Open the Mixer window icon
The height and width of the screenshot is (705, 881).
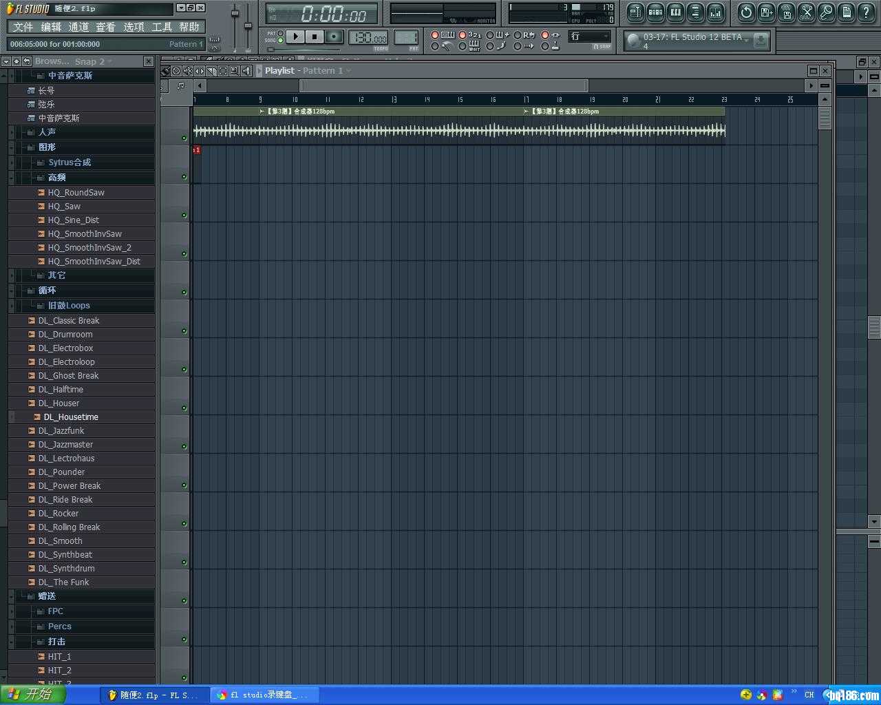click(x=716, y=12)
